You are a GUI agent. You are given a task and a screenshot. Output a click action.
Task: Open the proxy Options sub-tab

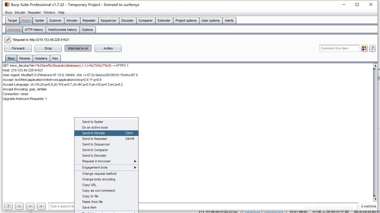coord(87,30)
